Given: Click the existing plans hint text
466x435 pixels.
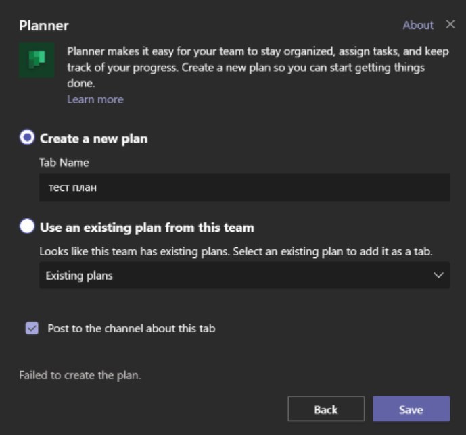Looking at the screenshot, I should coord(235,251).
